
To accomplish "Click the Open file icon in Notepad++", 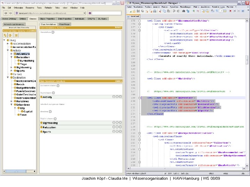I will pyautogui.click(x=134, y=11).
